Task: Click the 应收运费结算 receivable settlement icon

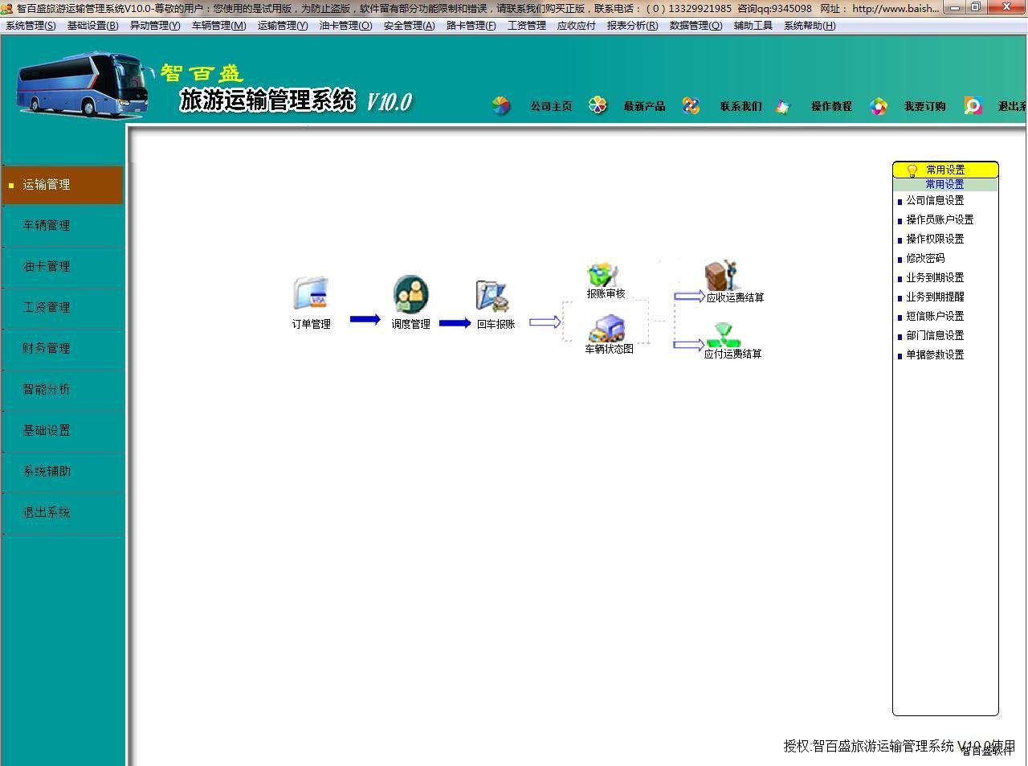Action: click(720, 276)
